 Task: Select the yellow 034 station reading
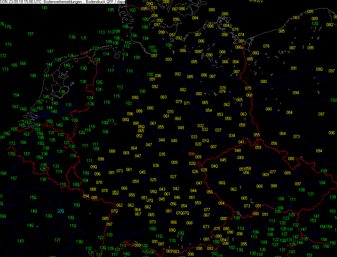pos(232,136)
